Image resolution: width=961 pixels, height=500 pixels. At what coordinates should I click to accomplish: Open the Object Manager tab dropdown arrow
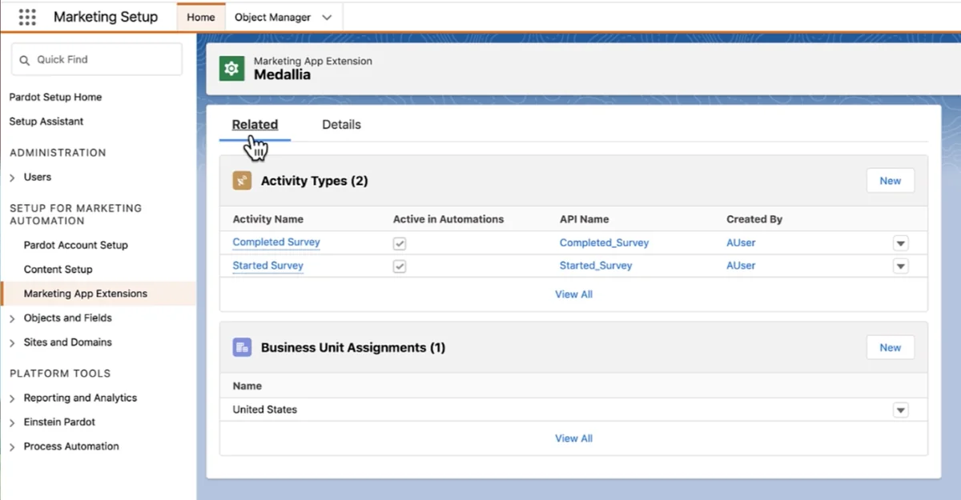(326, 18)
